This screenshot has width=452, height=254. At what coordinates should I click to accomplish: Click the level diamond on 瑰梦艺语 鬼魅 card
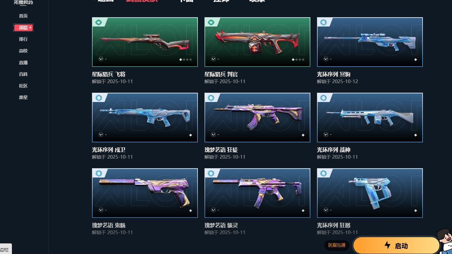(191, 211)
